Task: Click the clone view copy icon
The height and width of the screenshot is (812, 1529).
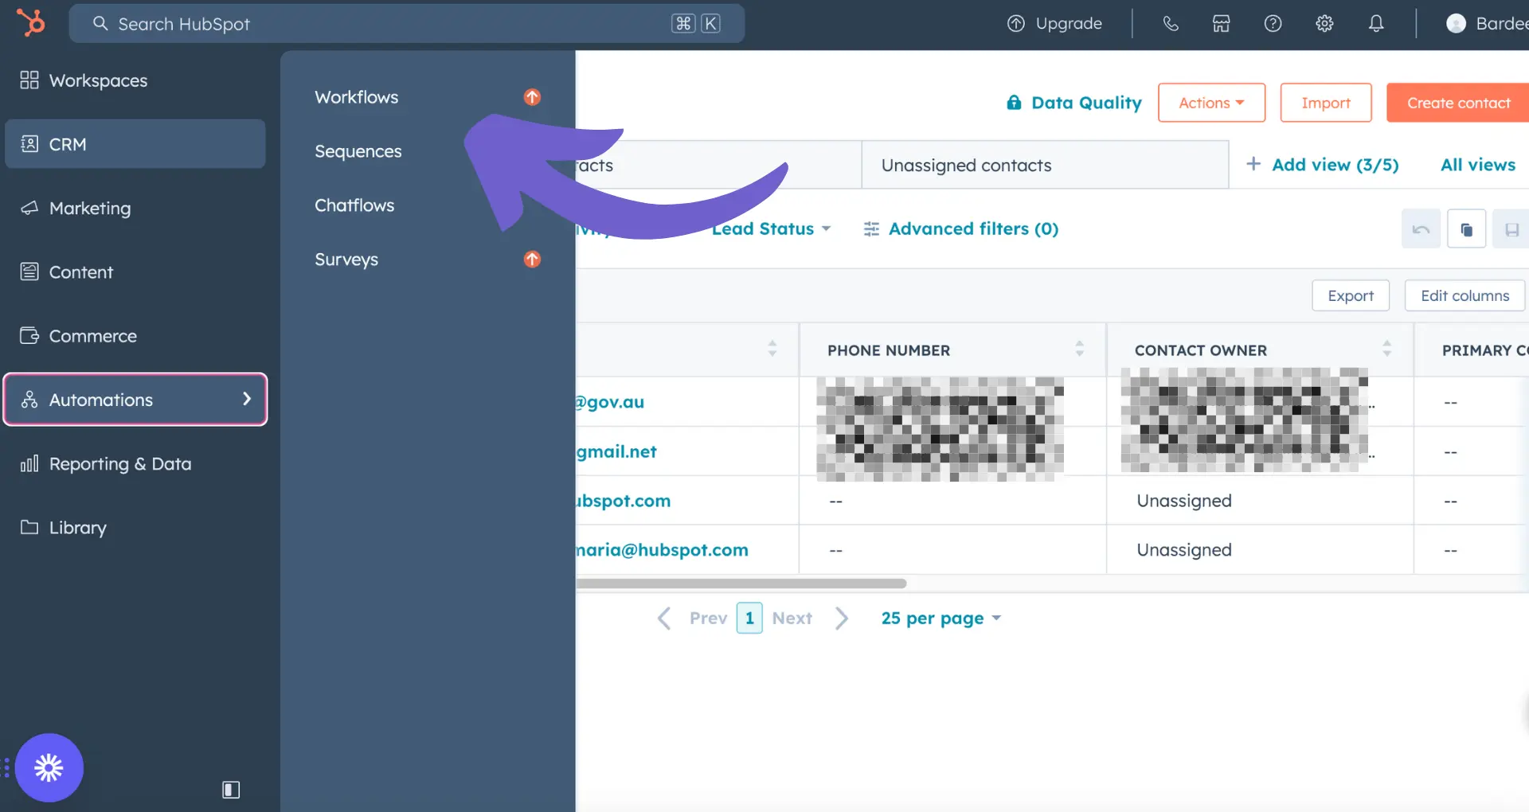Action: [x=1466, y=229]
